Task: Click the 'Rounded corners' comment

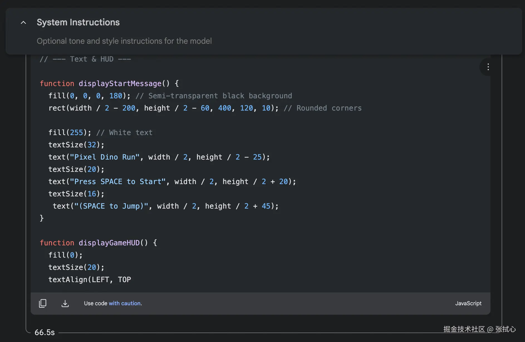Action: (323, 108)
